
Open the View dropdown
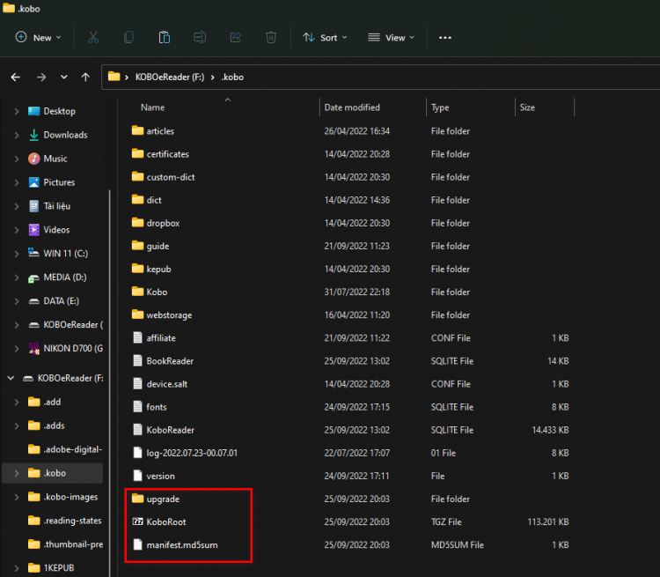tap(392, 38)
